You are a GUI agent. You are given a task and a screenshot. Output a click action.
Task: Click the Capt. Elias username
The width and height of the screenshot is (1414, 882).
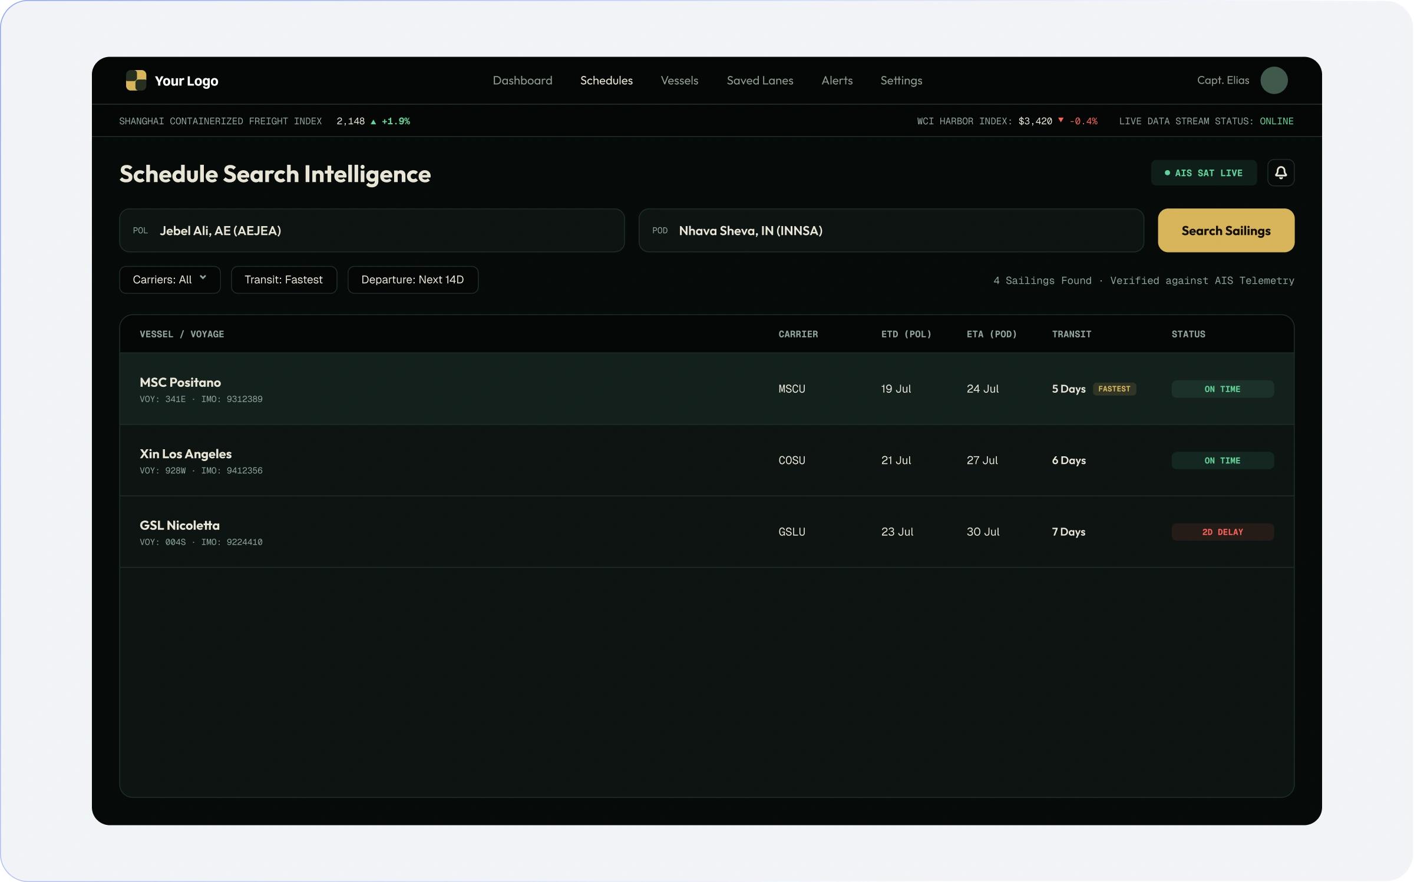(x=1223, y=80)
